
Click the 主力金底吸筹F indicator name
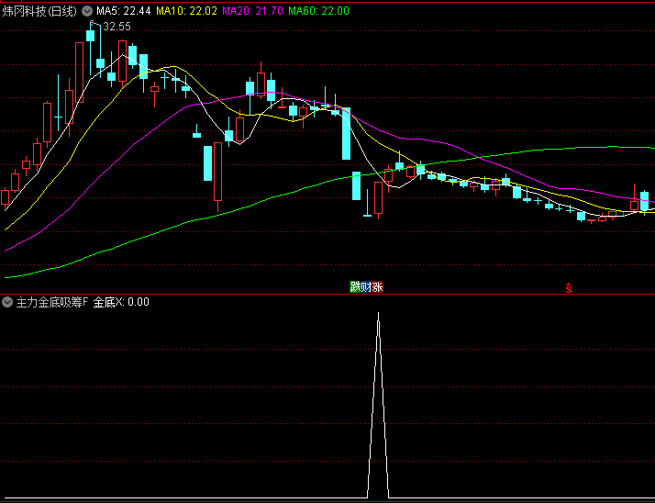click(x=51, y=302)
